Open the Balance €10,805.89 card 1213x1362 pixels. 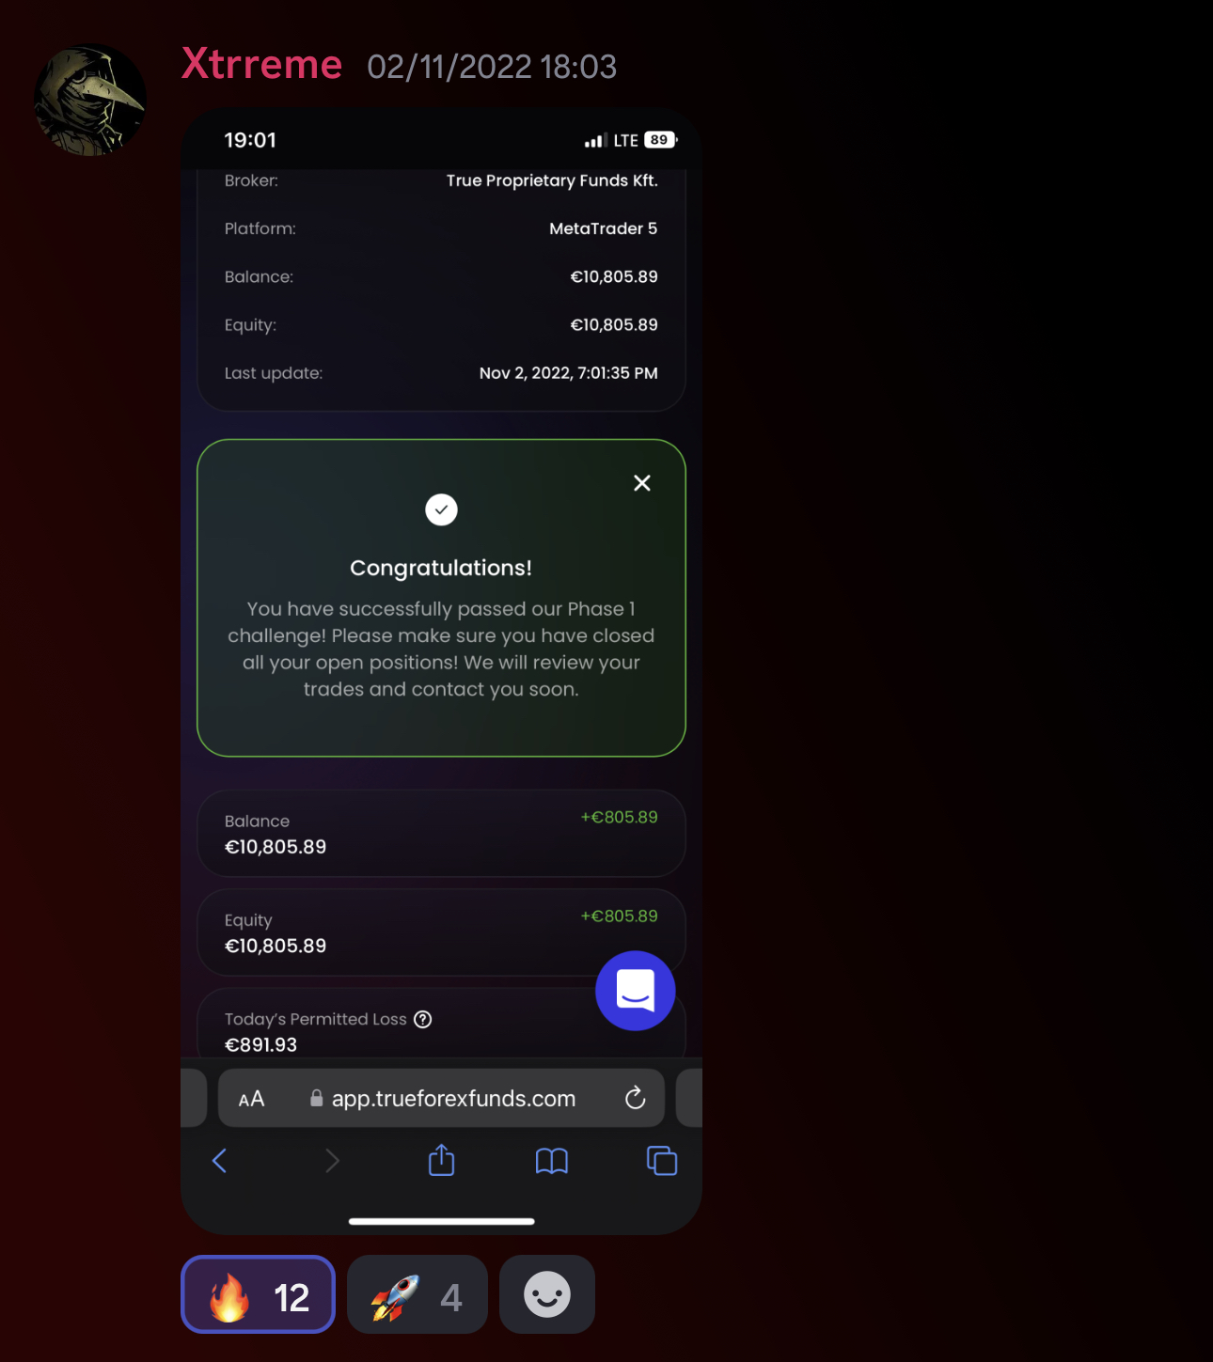pos(441,834)
